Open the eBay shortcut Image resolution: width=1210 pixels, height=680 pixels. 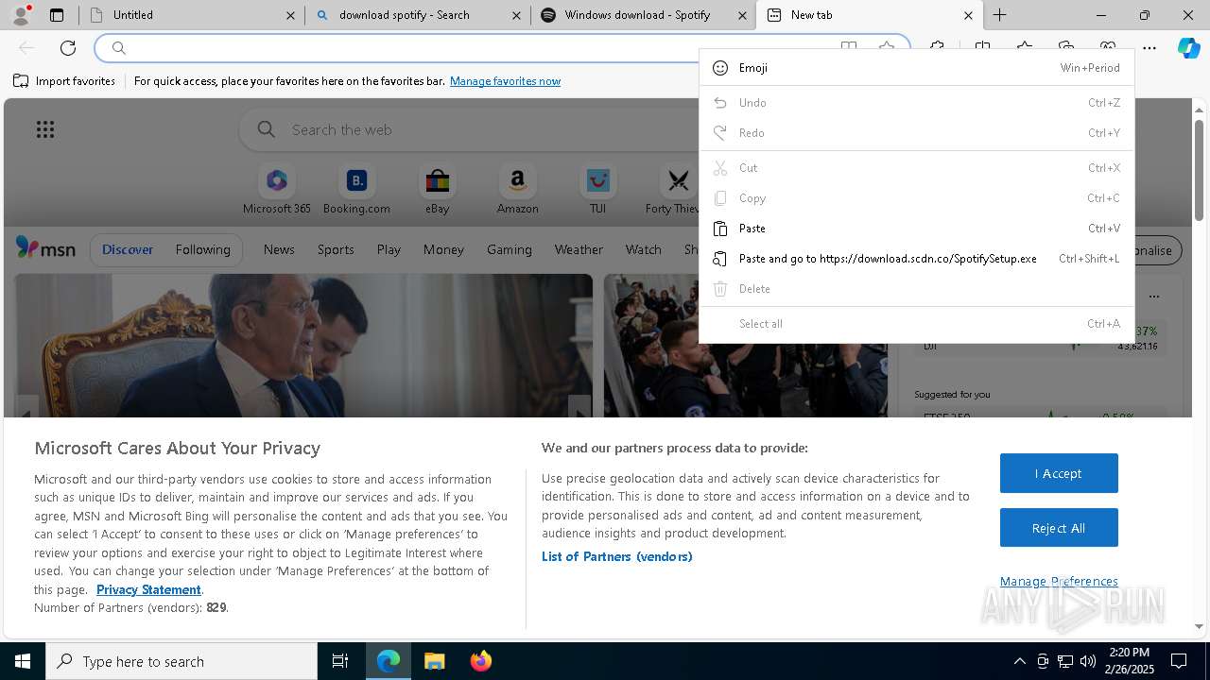coord(438,190)
